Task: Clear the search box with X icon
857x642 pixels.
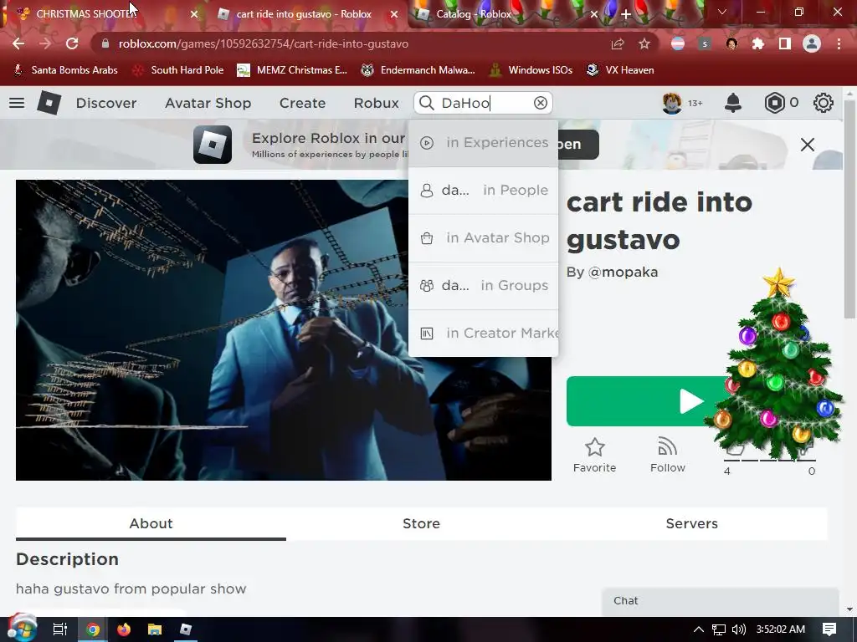Action: [x=541, y=103]
